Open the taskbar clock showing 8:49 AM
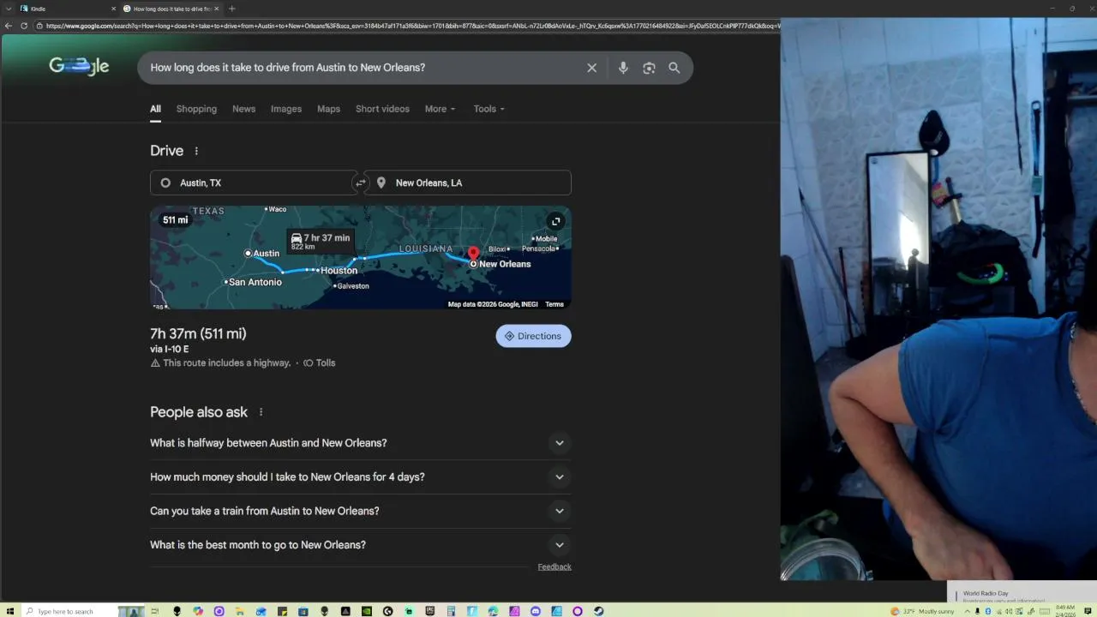1097x617 pixels. (1065, 611)
